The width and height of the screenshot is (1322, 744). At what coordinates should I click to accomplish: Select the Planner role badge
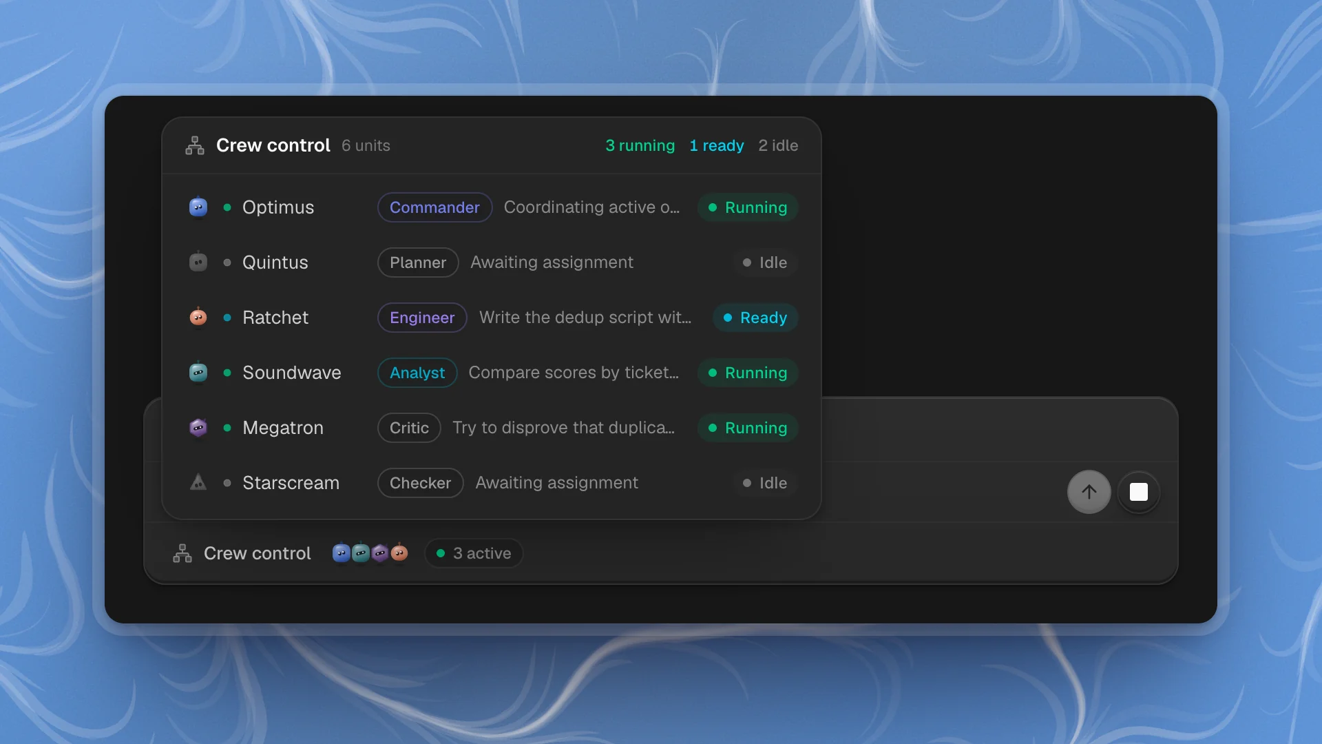(418, 262)
